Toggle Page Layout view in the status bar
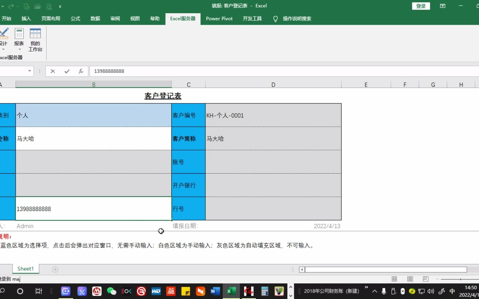 click(x=410, y=279)
